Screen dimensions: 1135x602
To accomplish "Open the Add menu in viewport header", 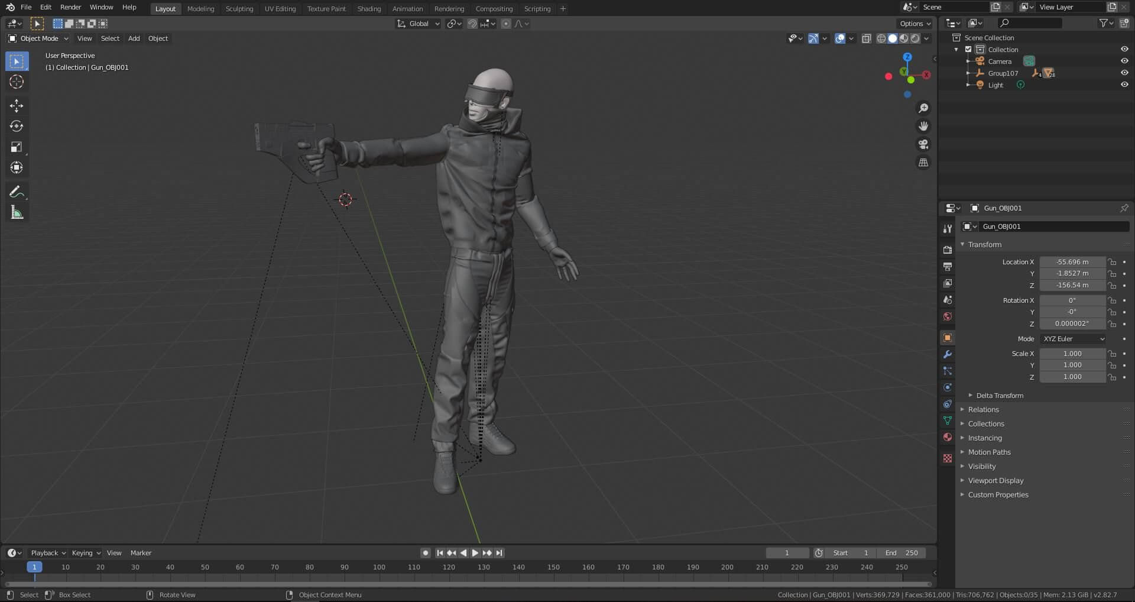I will click(134, 38).
